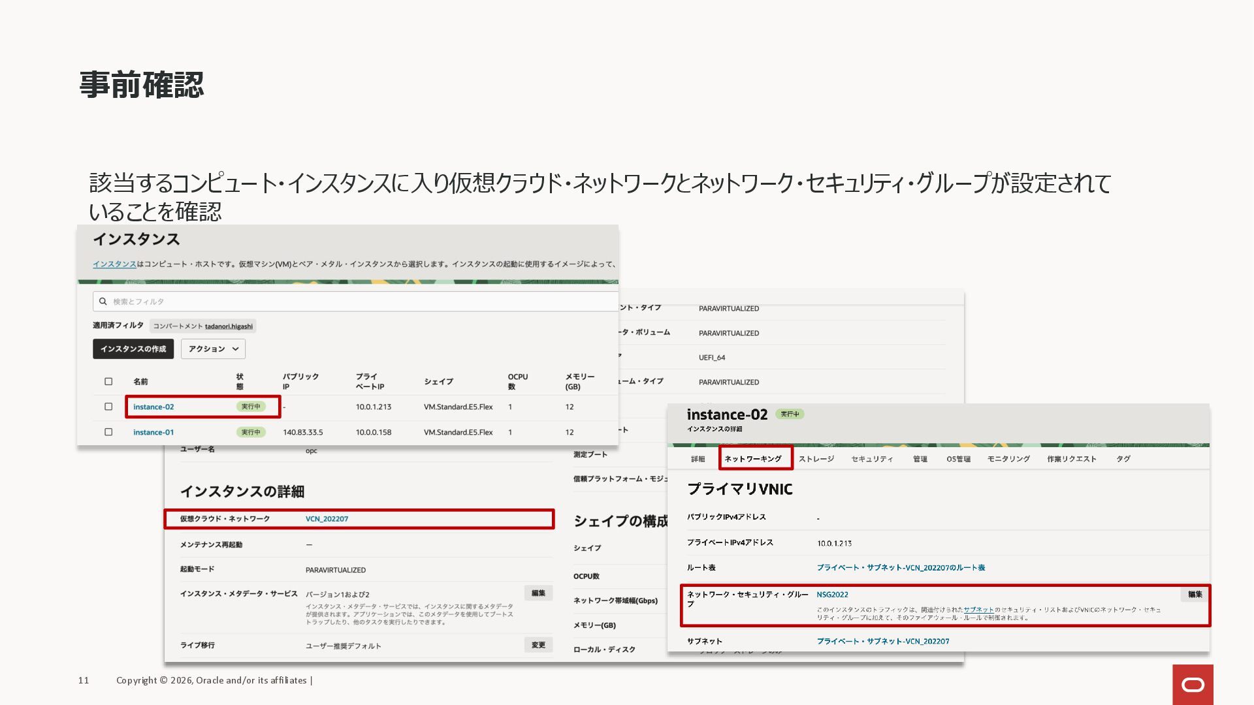The width and height of the screenshot is (1254, 705).
Task: Click the 変更 button for ライブ移行
Action: (538, 645)
